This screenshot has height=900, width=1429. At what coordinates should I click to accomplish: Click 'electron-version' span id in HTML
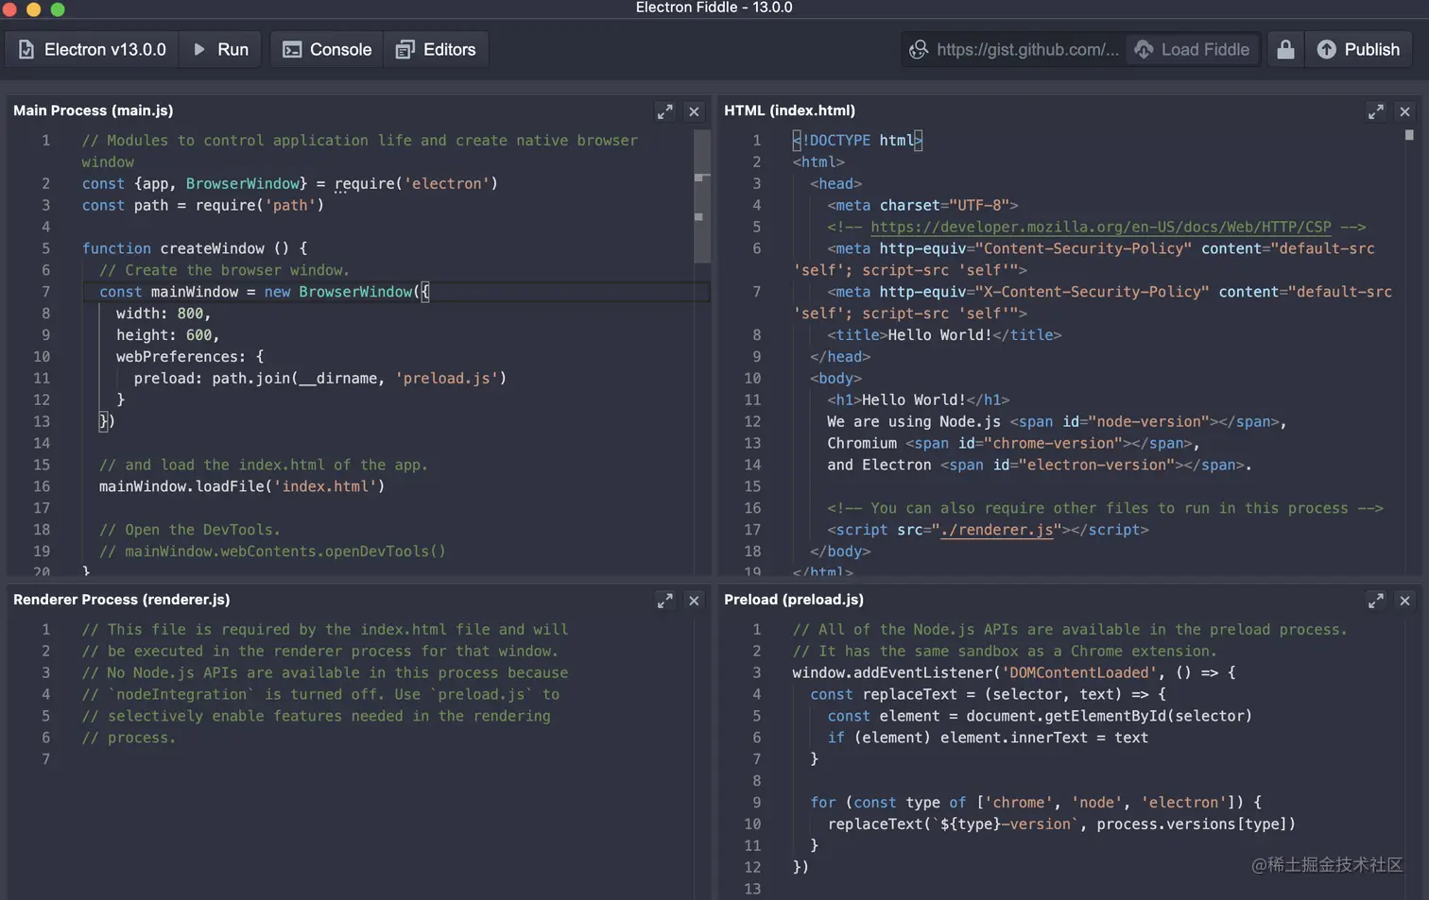click(x=1100, y=466)
